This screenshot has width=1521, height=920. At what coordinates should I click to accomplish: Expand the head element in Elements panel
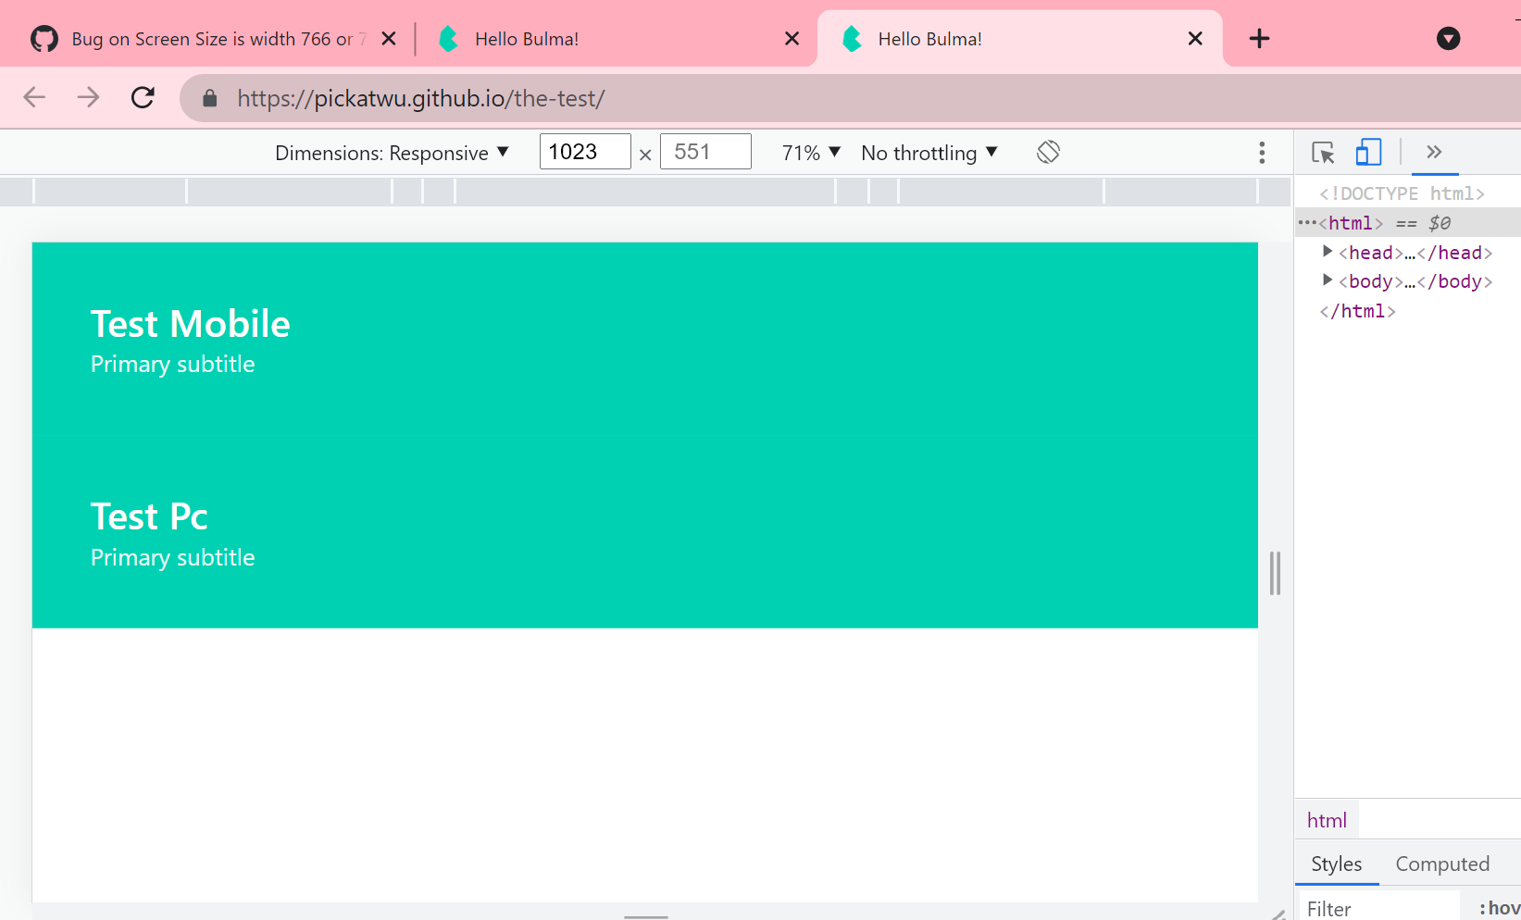point(1327,252)
